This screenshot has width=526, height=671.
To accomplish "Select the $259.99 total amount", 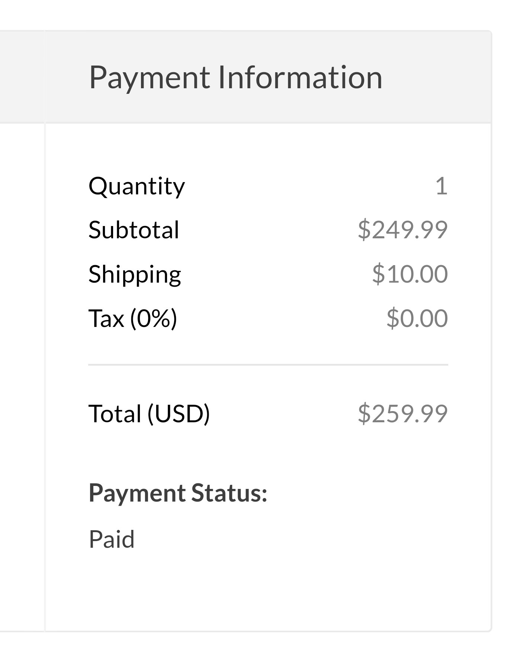I will [402, 414].
